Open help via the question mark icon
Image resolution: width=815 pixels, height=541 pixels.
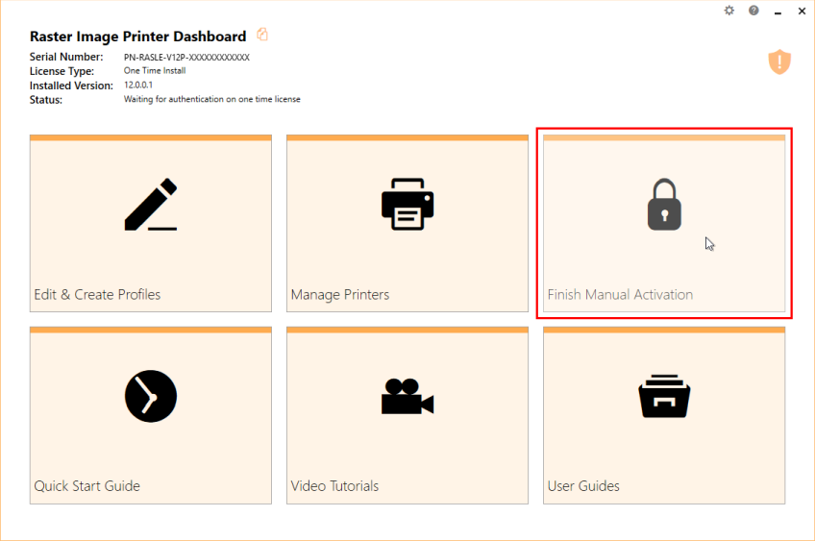753,11
